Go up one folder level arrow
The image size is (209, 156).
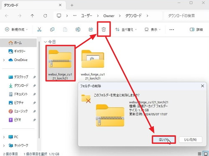[32, 16]
